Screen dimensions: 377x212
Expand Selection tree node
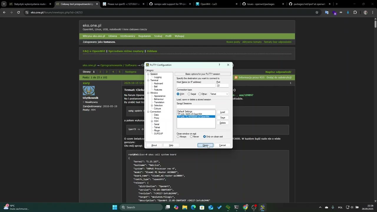pos(152,105)
